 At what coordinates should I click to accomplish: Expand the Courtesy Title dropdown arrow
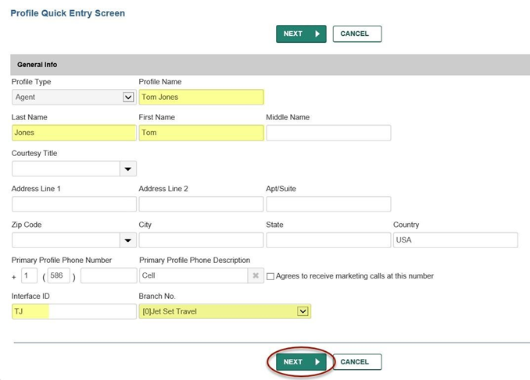point(127,169)
